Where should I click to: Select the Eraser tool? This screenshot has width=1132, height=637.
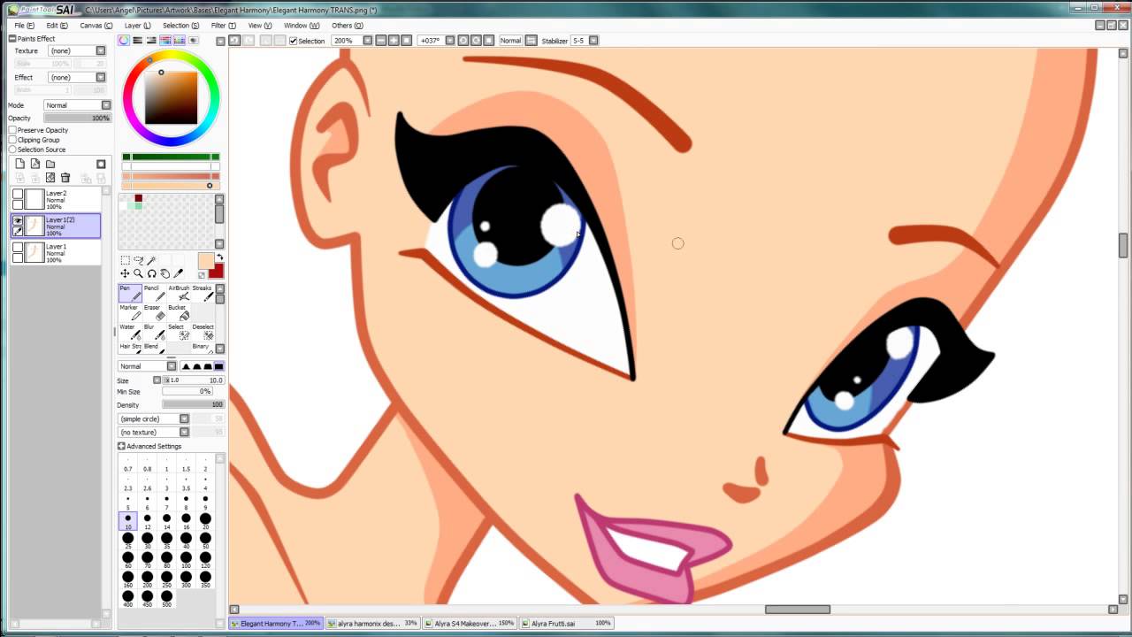tap(154, 313)
